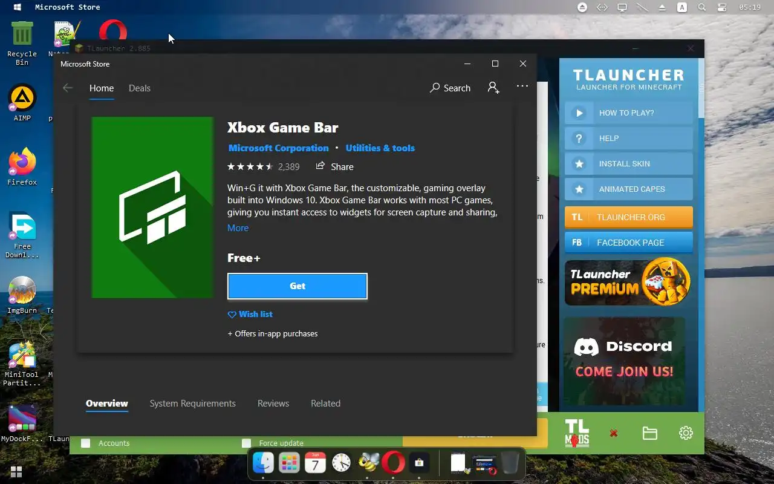Open ImgBurn desktop shortcut
Image resolution: width=774 pixels, height=484 pixels.
pyautogui.click(x=22, y=295)
